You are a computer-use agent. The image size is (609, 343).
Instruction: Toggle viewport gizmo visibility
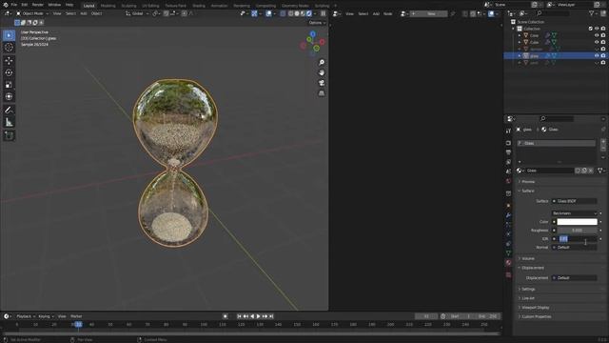(x=254, y=13)
